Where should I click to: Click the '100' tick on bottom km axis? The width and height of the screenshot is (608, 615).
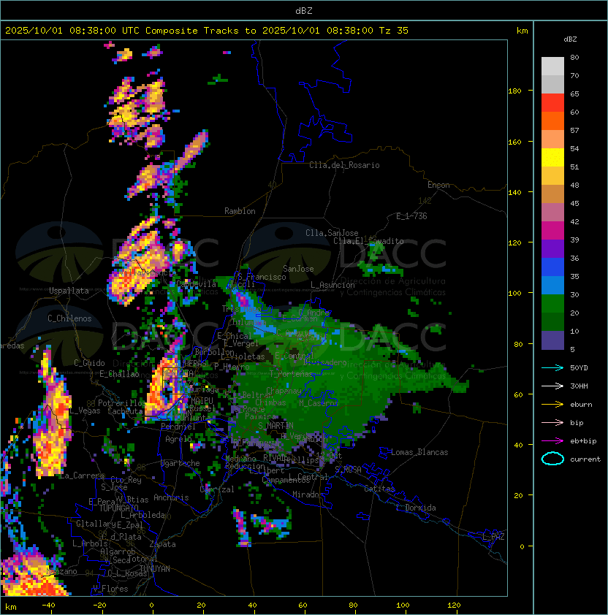pyautogui.click(x=403, y=606)
